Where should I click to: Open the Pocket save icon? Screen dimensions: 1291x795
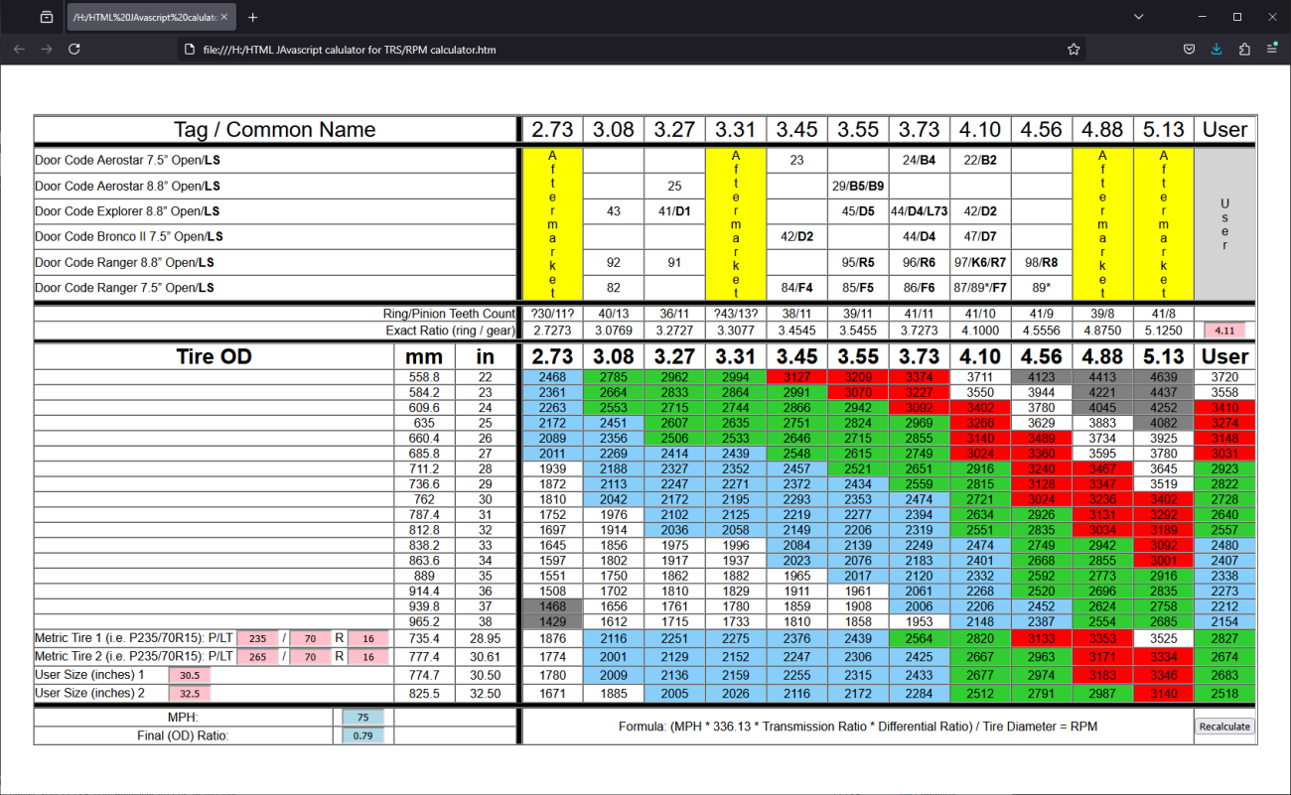pyautogui.click(x=1189, y=49)
